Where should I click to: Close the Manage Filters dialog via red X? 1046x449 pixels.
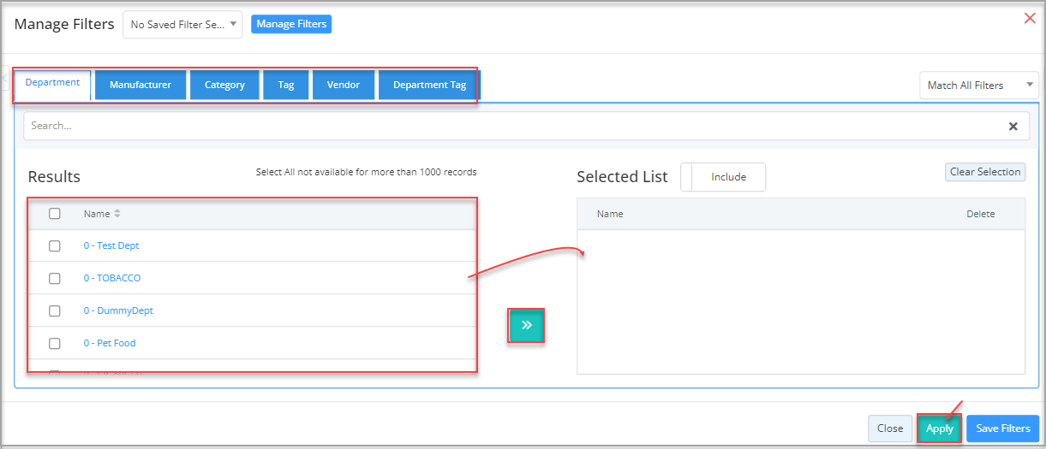click(1030, 18)
